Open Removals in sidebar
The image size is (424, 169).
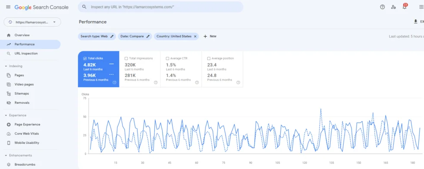30,103
